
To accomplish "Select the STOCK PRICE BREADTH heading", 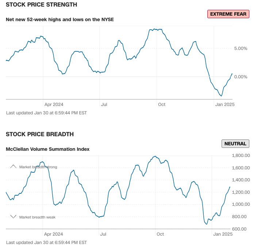I will pyautogui.click(x=40, y=134).
